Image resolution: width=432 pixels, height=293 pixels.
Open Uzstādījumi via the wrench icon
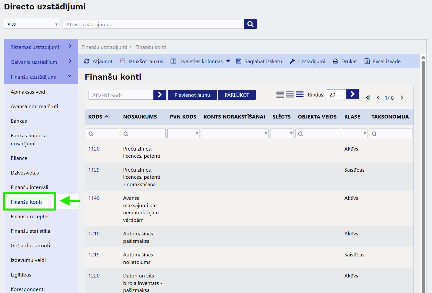(x=292, y=61)
